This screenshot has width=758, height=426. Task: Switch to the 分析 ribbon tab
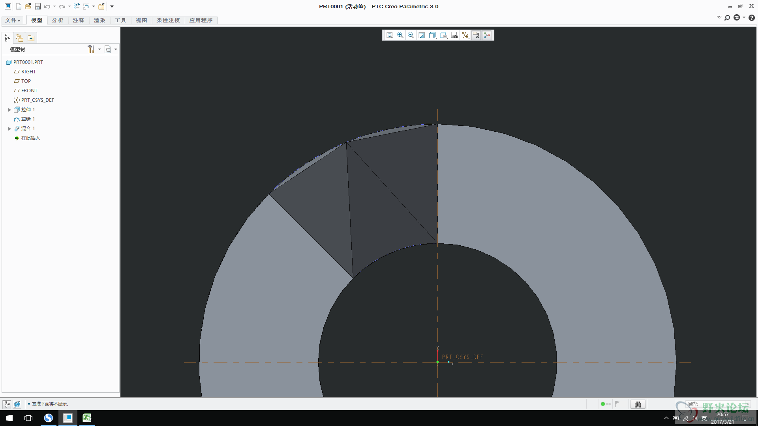click(58, 20)
